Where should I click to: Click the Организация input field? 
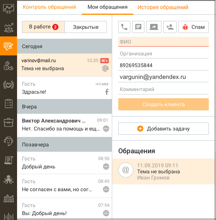coord(163,53)
